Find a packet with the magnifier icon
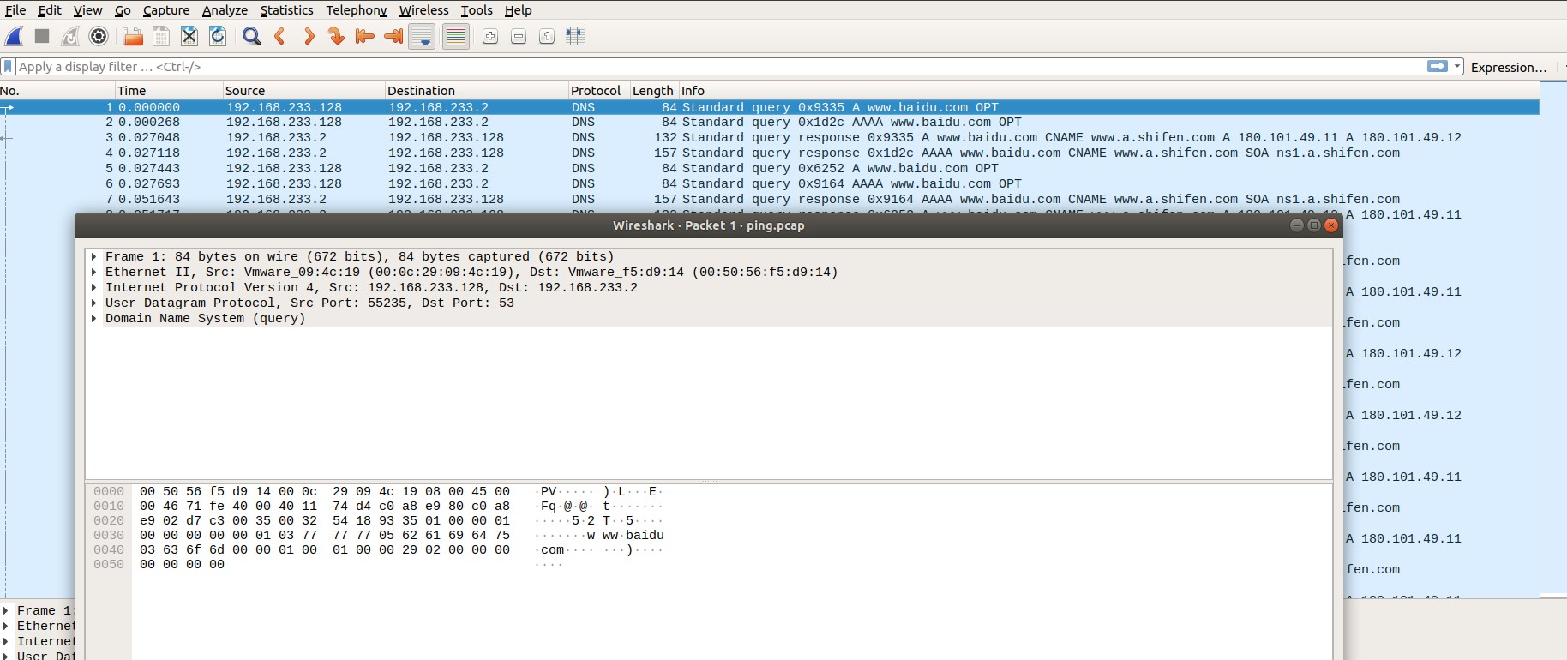This screenshot has height=660, width=1567. [x=251, y=36]
